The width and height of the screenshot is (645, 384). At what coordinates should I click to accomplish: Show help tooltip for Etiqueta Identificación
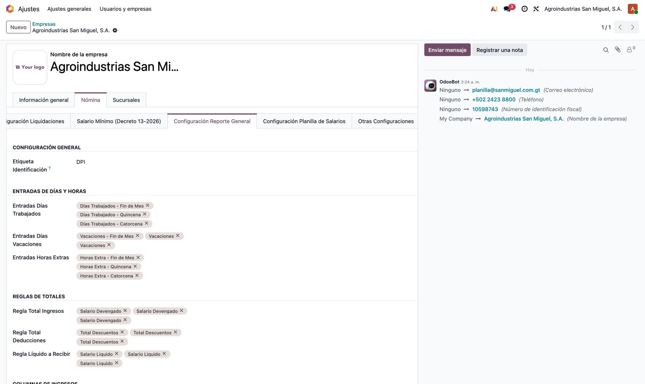pos(49,168)
